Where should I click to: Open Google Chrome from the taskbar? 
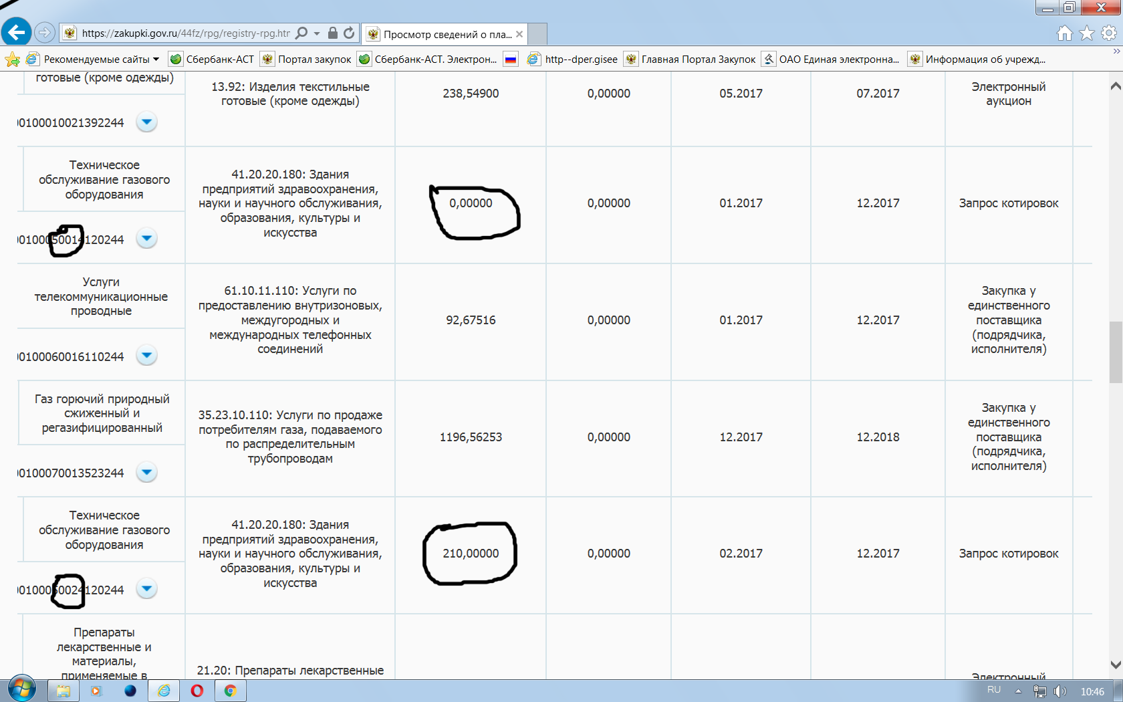point(230,691)
